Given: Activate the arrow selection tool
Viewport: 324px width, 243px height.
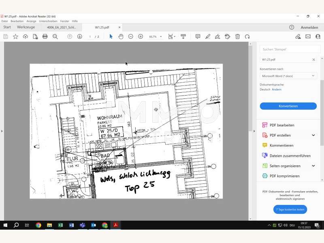Looking at the screenshot, I should point(111,36).
